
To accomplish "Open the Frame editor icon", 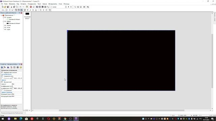I will pyautogui.click(x=40, y=7).
